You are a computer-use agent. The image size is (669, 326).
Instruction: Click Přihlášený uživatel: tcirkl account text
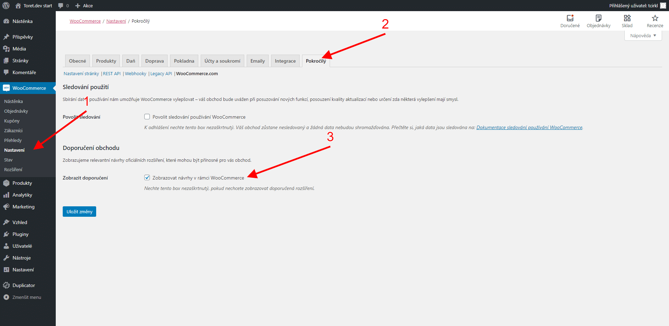(633, 6)
